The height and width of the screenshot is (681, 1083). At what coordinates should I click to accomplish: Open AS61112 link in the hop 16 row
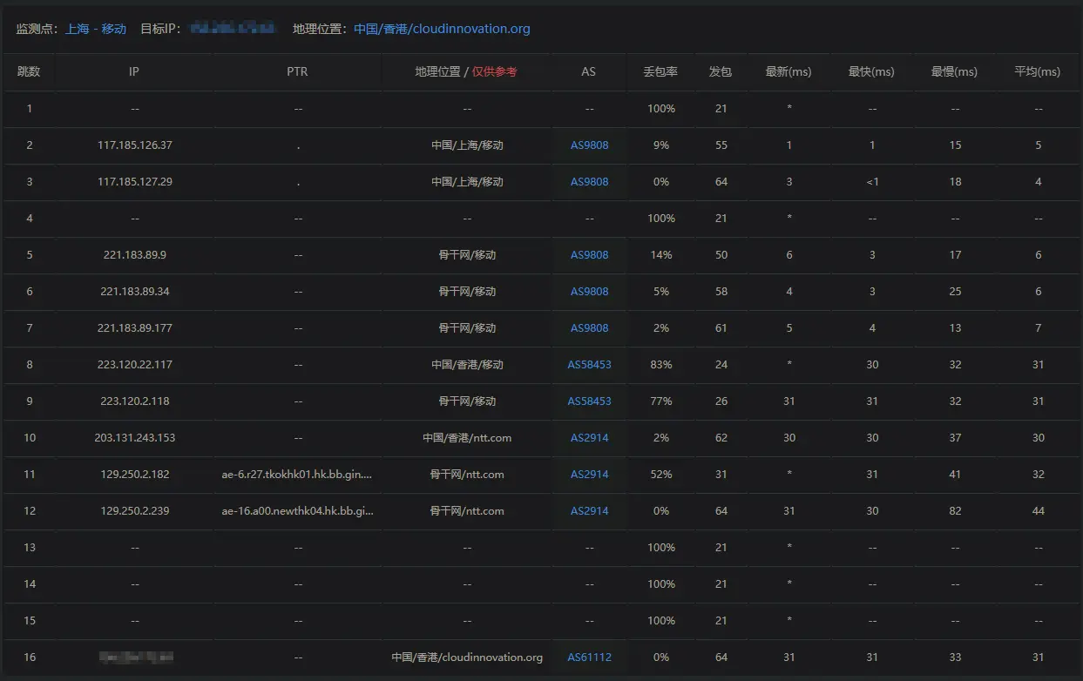tap(589, 657)
